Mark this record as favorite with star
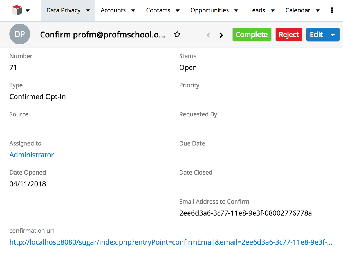The image size is (343, 253). pyautogui.click(x=177, y=35)
